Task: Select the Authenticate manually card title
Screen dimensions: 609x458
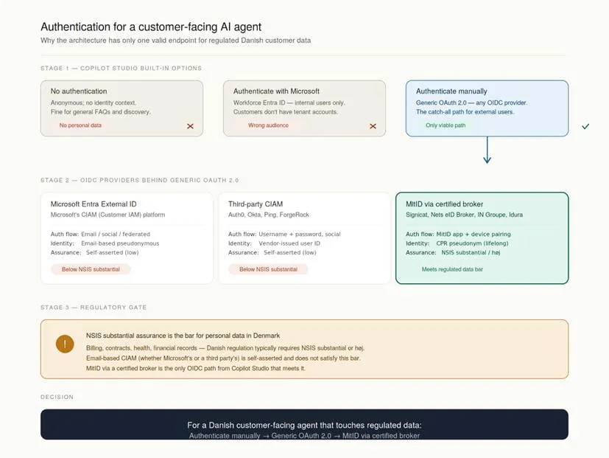Action: pyautogui.click(x=451, y=91)
